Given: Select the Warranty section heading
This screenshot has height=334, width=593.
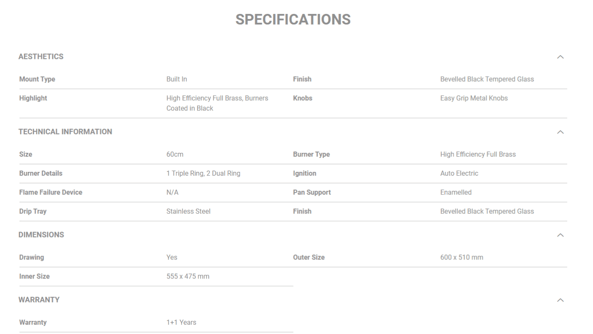Looking at the screenshot, I should tap(39, 300).
